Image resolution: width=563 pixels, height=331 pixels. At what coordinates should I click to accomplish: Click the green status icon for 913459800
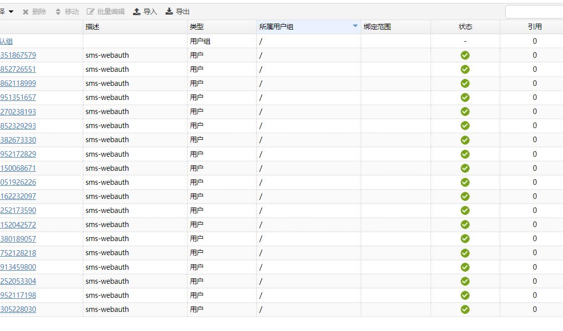point(465,267)
